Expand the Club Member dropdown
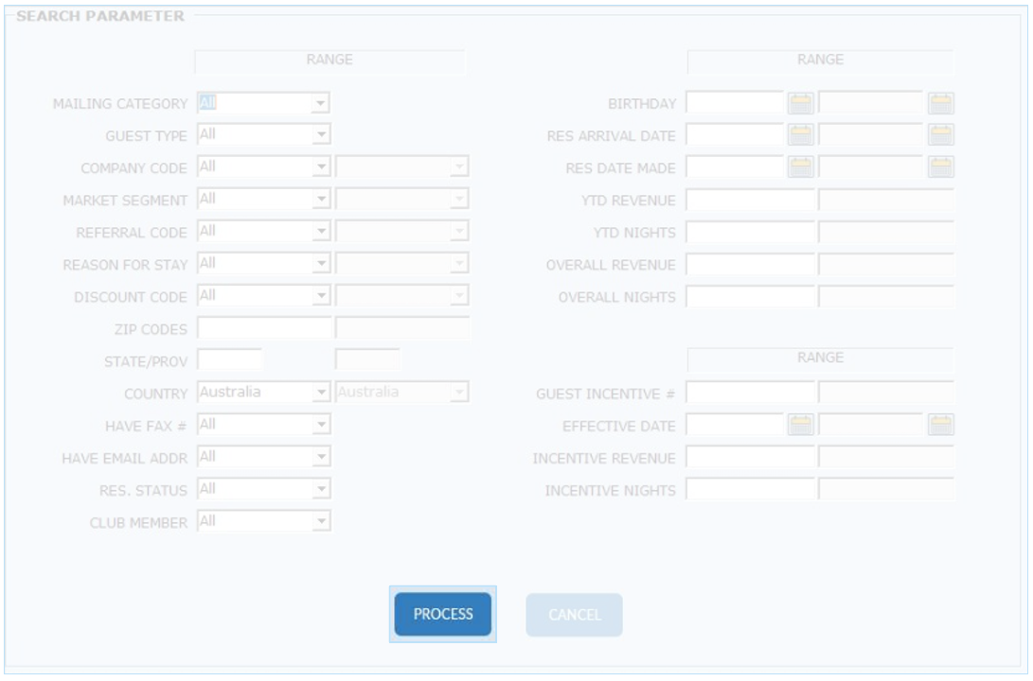The image size is (1033, 681). click(321, 521)
